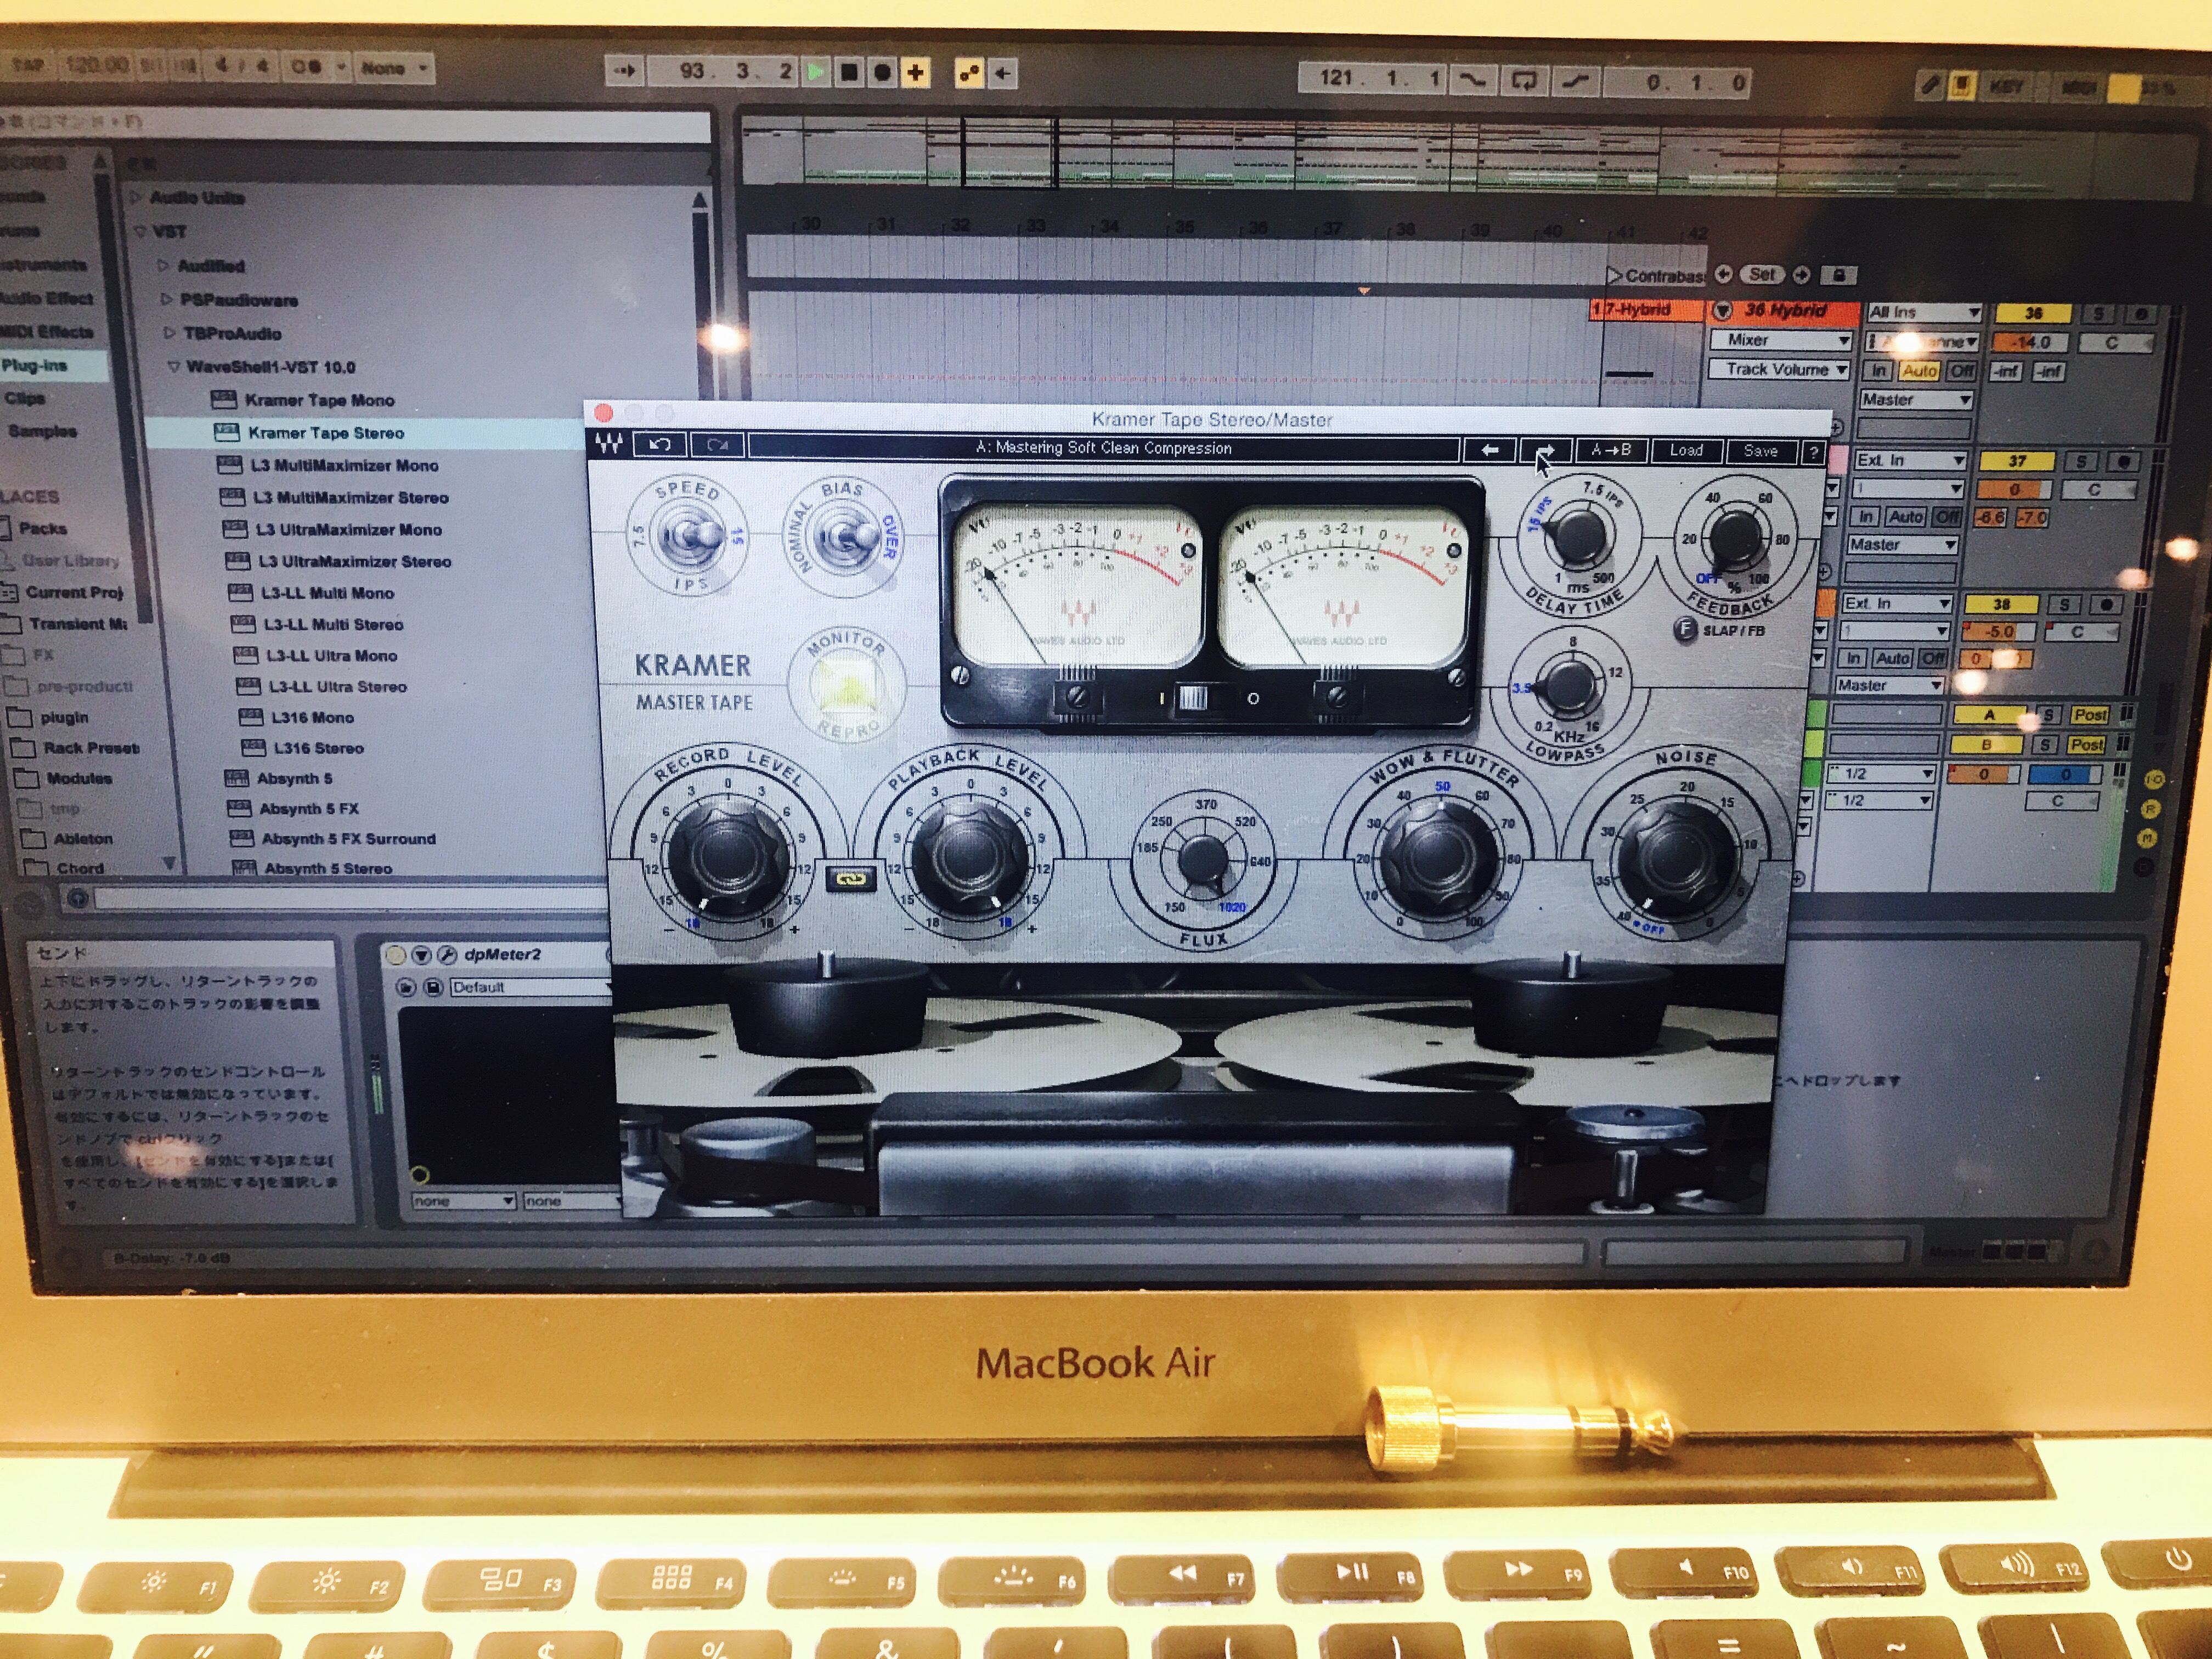The width and height of the screenshot is (2212, 1659).
Task: Toggle the tape Speed IPS switch
Action: 690,537
